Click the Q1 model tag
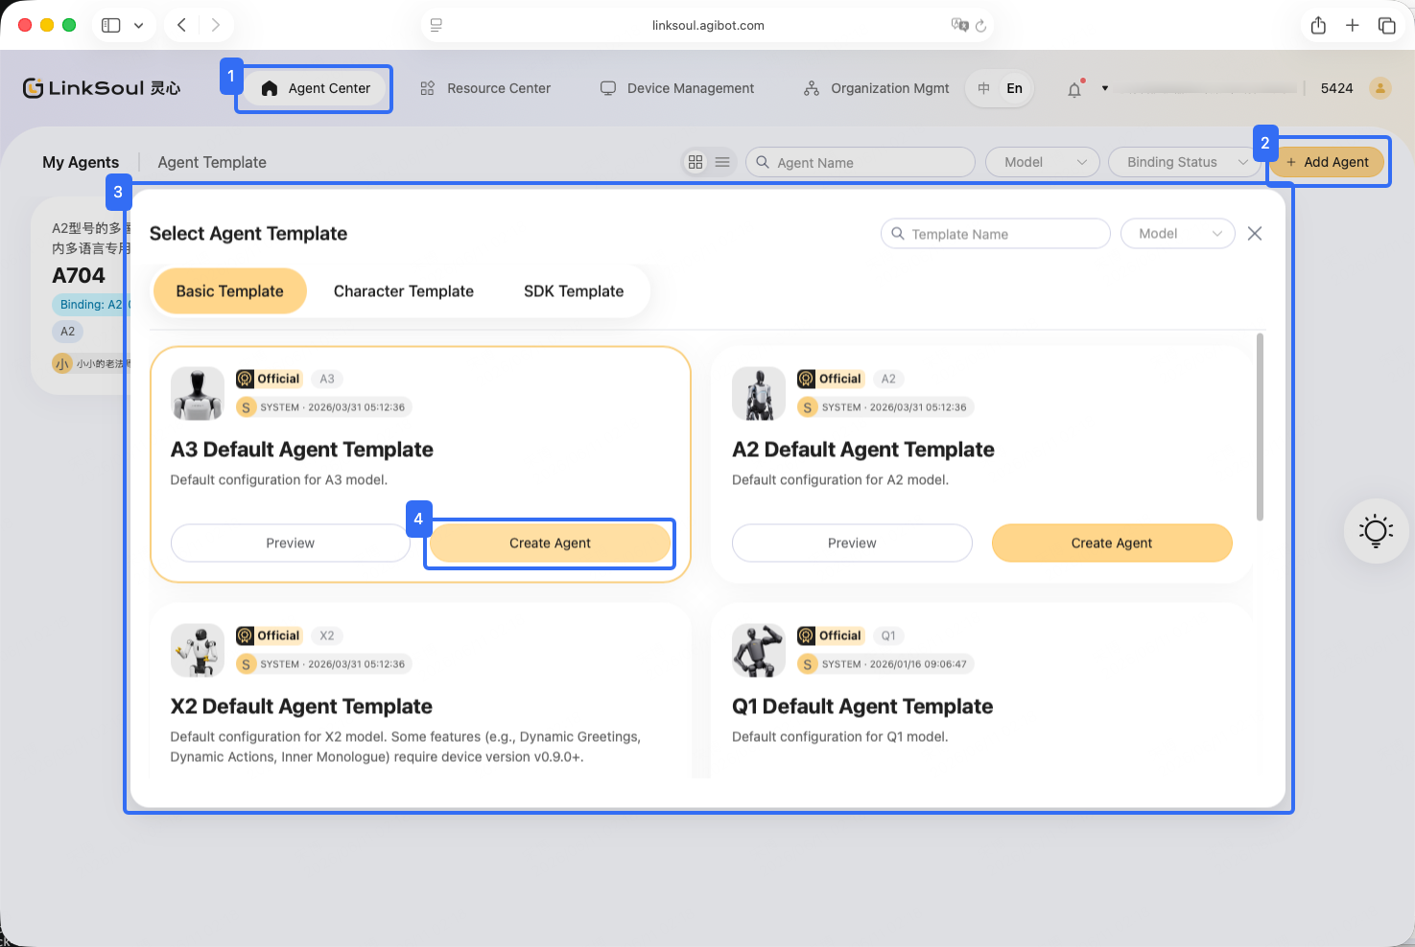This screenshot has width=1415, height=947. (x=888, y=635)
